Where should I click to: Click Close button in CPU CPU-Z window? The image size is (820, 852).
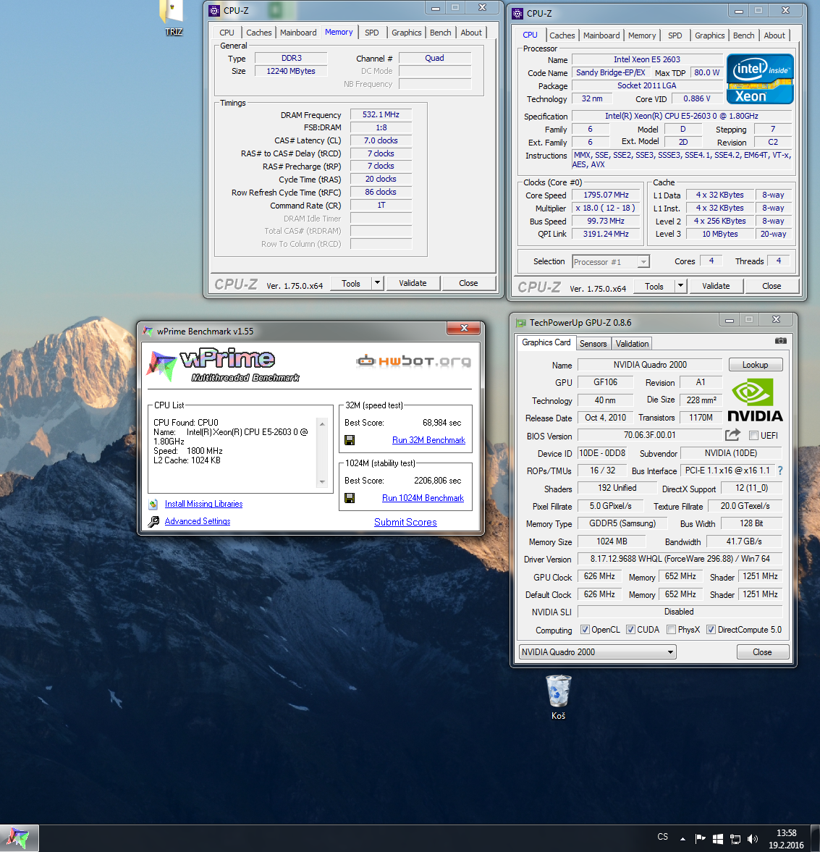[772, 286]
